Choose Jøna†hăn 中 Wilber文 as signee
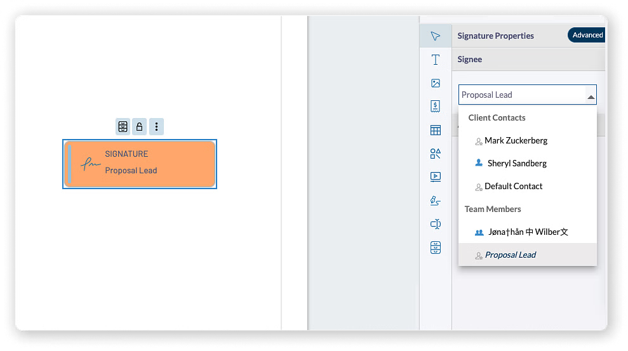 click(x=528, y=232)
